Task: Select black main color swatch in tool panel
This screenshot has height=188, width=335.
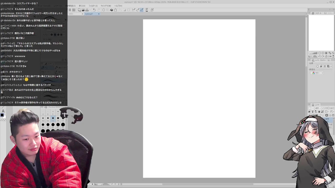Action: 2,115
